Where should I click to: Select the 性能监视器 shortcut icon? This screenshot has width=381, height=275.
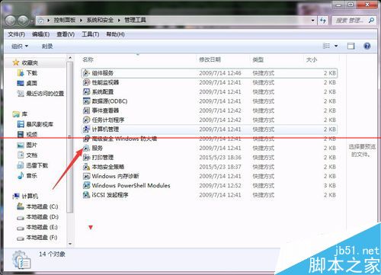[x=87, y=82]
